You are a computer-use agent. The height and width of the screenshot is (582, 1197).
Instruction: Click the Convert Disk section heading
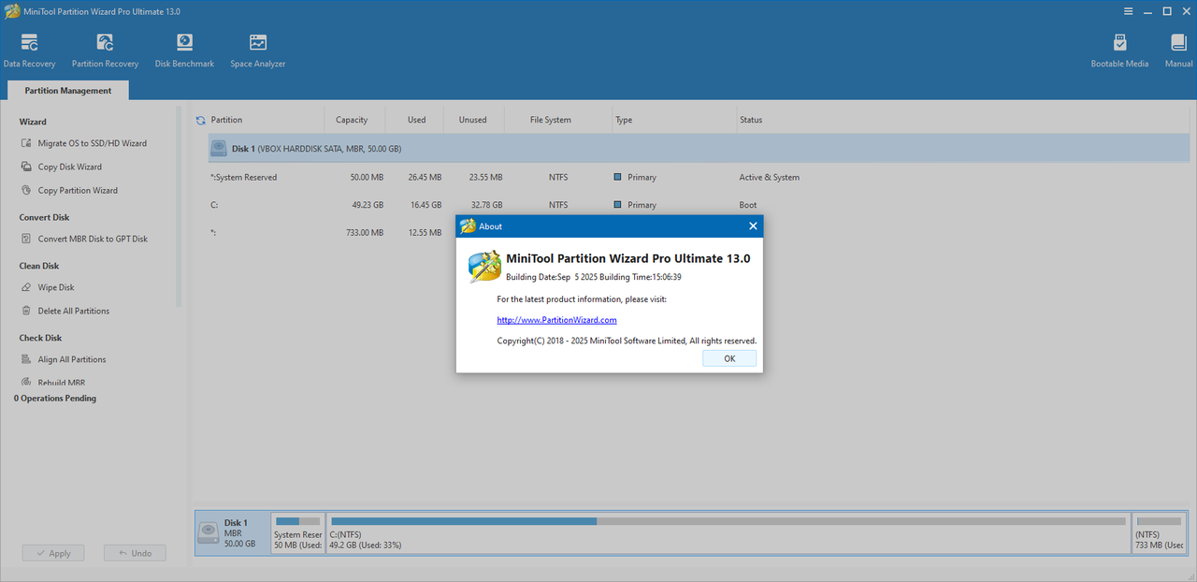[x=44, y=217]
